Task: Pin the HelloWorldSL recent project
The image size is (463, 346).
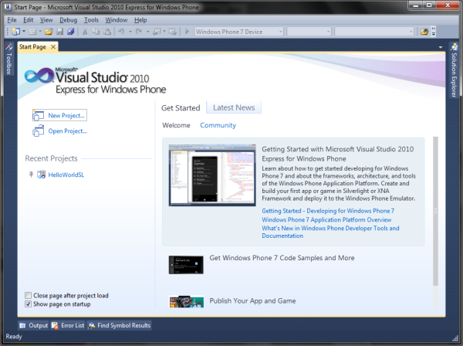Action: coord(31,175)
